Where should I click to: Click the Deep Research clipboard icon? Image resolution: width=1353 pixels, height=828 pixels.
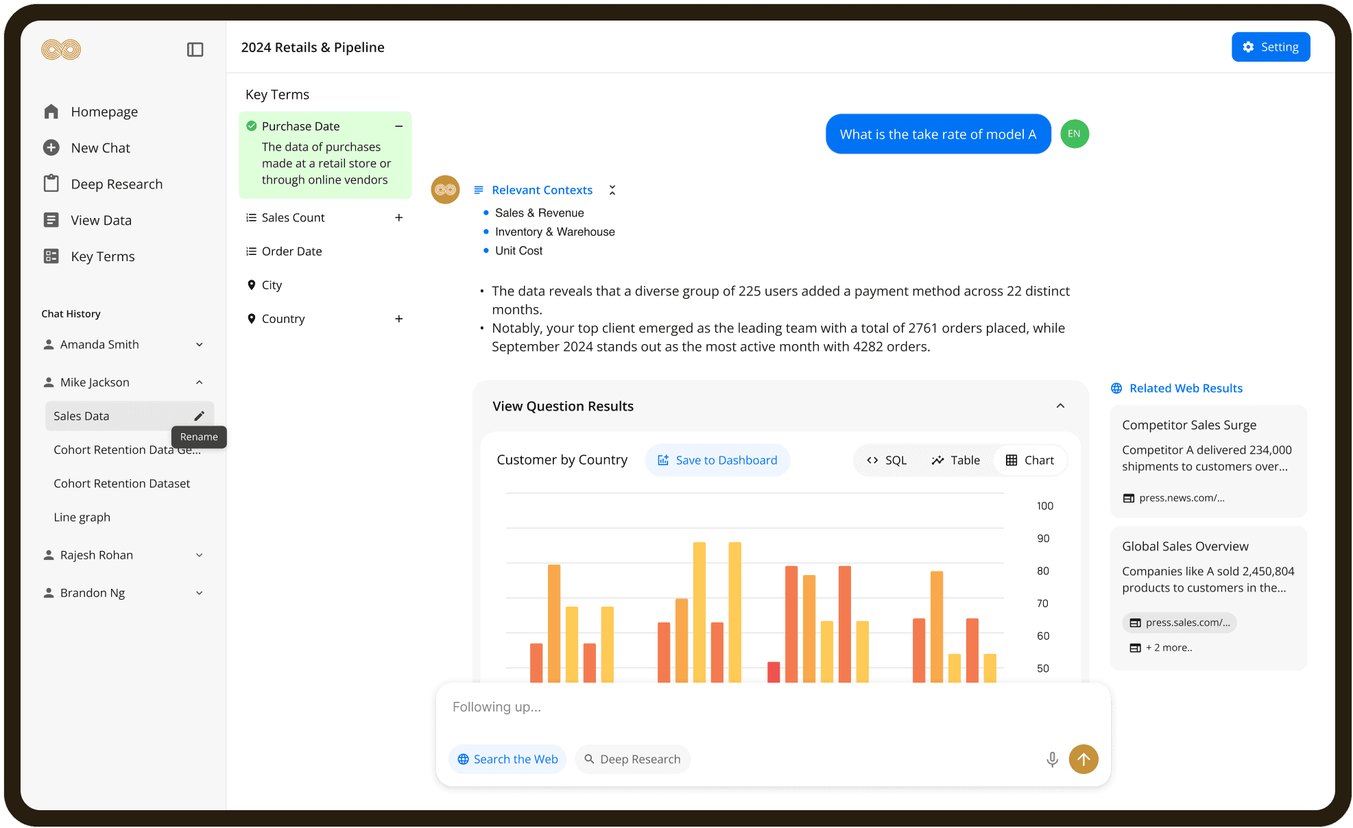pos(51,184)
